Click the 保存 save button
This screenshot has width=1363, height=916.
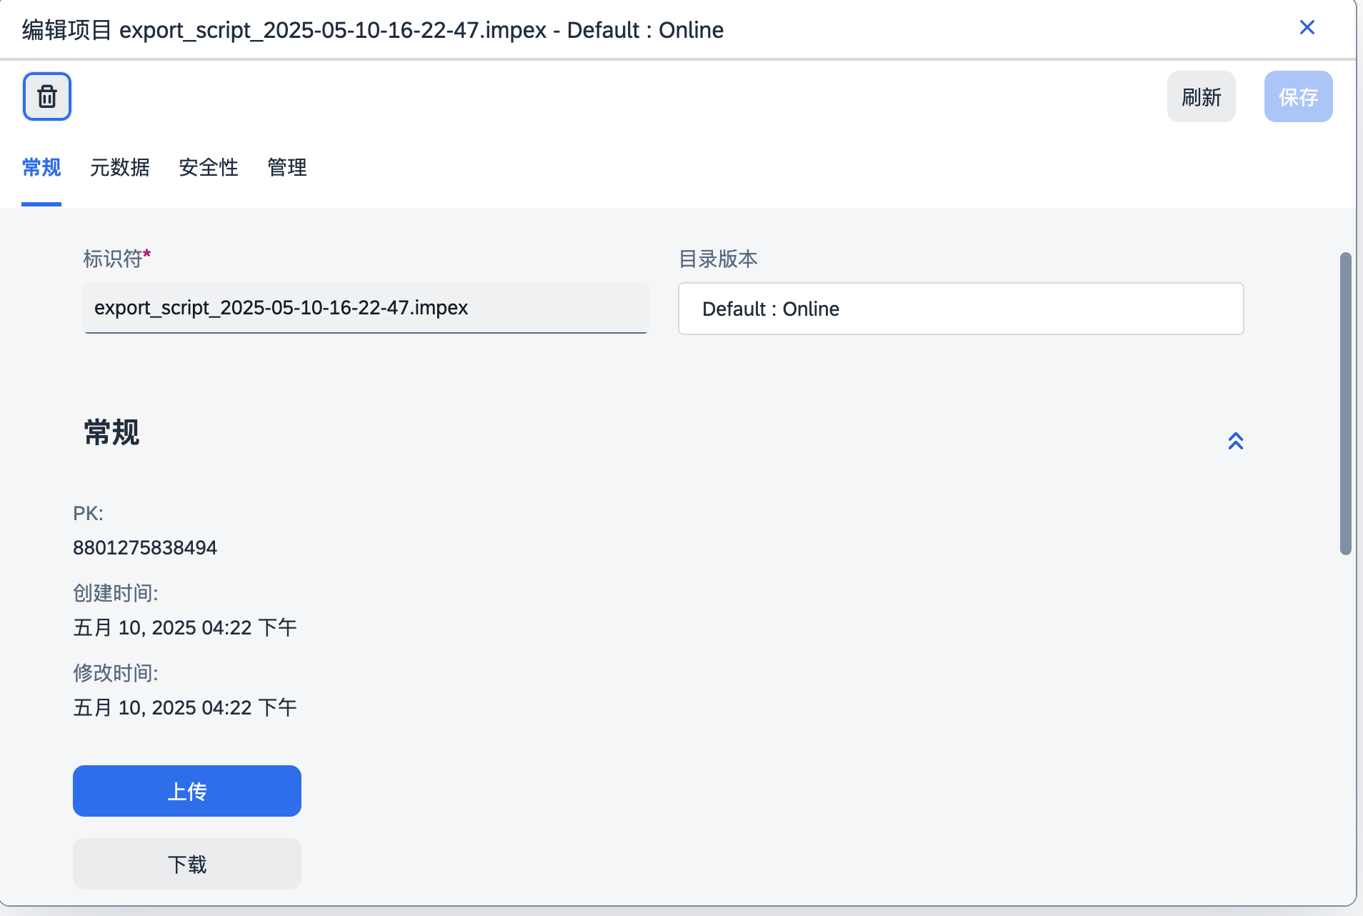1298,96
